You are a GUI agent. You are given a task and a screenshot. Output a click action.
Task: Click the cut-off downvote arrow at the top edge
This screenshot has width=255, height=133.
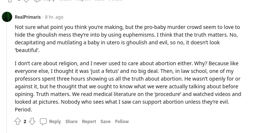coord(26,1)
